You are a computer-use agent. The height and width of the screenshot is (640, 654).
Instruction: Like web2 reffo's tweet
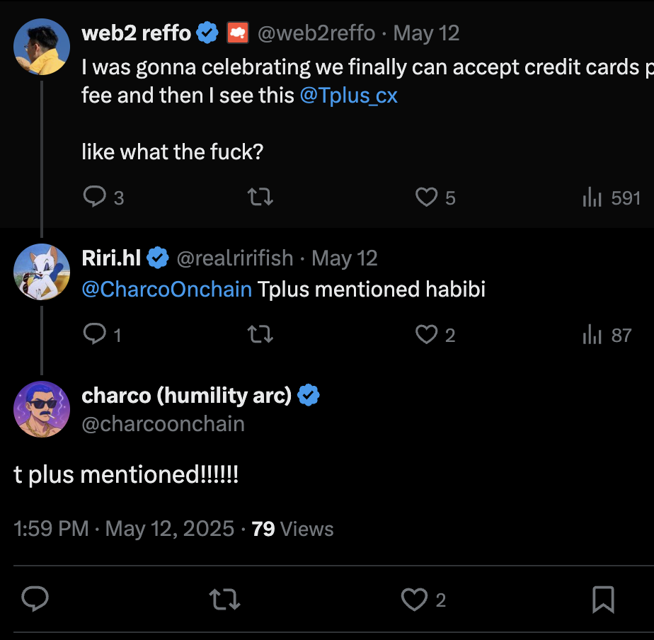pos(426,198)
